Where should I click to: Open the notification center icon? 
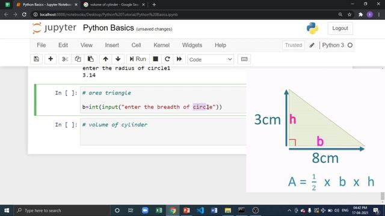coord(376,211)
